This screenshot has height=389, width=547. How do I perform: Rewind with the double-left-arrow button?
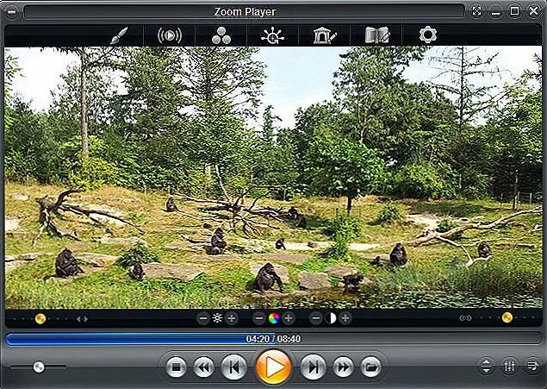(204, 367)
